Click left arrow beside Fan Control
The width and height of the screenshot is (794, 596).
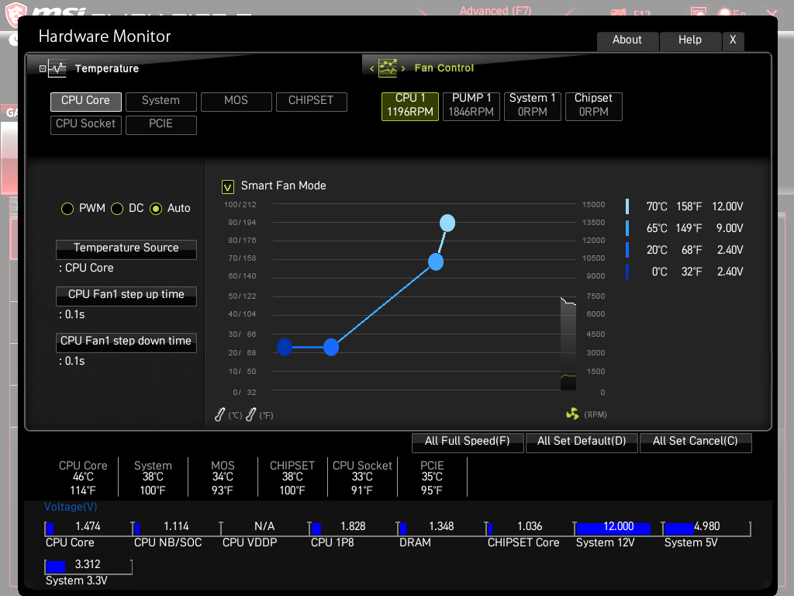pyautogui.click(x=371, y=68)
